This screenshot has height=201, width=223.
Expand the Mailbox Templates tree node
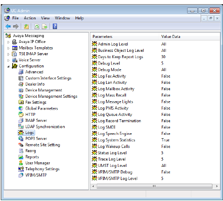8,48
